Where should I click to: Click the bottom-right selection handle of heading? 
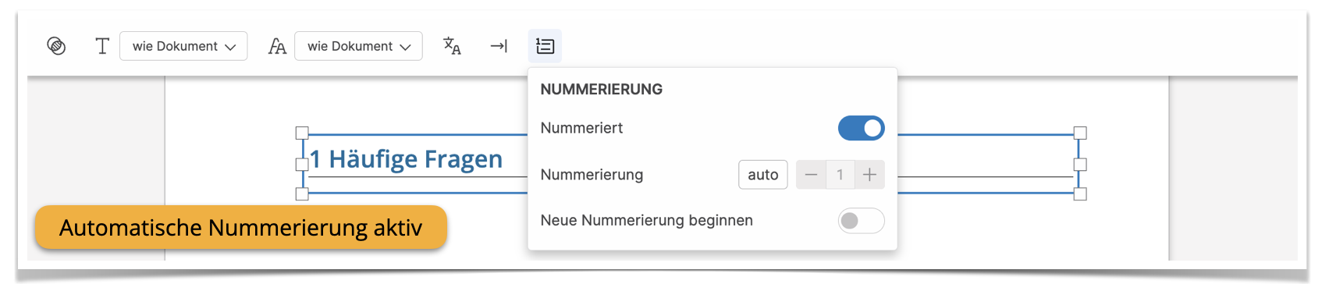click(1080, 193)
